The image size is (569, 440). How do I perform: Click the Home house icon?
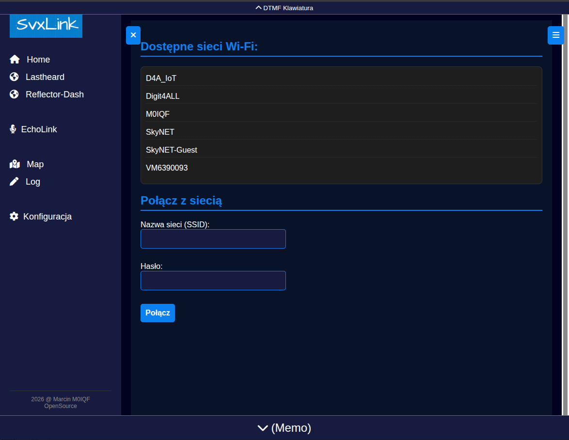(15, 60)
